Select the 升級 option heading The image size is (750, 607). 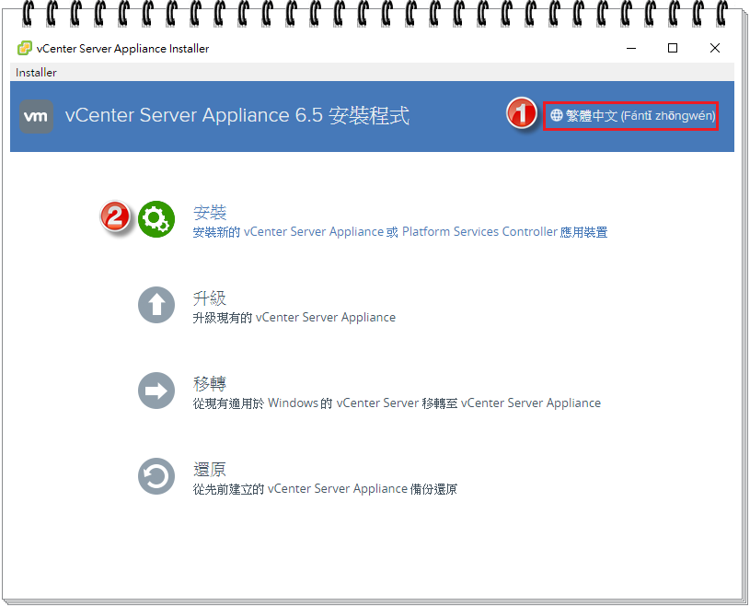[210, 298]
